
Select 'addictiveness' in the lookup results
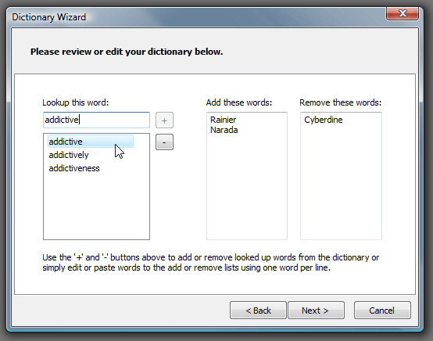click(x=74, y=168)
